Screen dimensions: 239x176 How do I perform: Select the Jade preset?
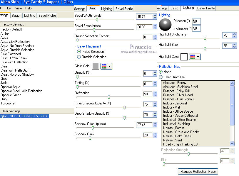coord(4,83)
